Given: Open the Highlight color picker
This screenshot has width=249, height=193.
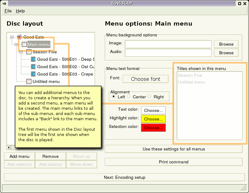Looking at the screenshot, I should point(153,119).
